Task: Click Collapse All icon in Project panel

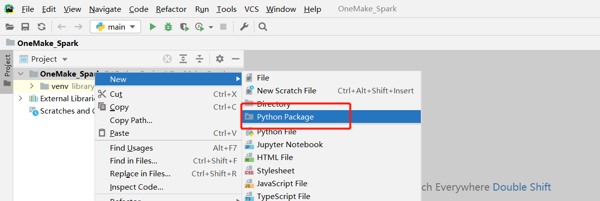Action: (200, 59)
